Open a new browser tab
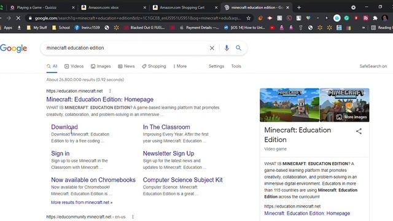The height and width of the screenshot is (221, 393). (x=299, y=7)
